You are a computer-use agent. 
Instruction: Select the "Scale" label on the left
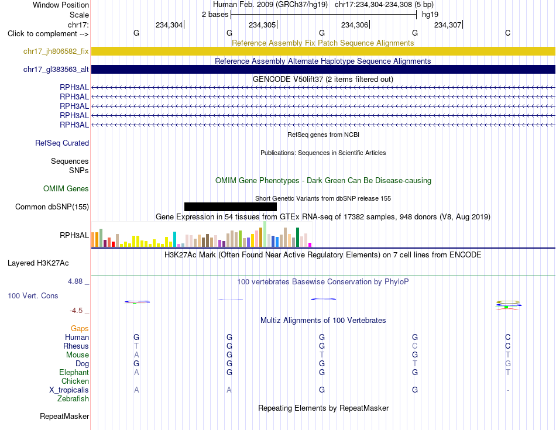click(79, 15)
